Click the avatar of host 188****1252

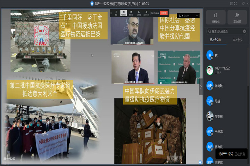point(210,70)
